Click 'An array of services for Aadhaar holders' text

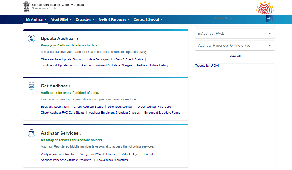click(x=71, y=140)
